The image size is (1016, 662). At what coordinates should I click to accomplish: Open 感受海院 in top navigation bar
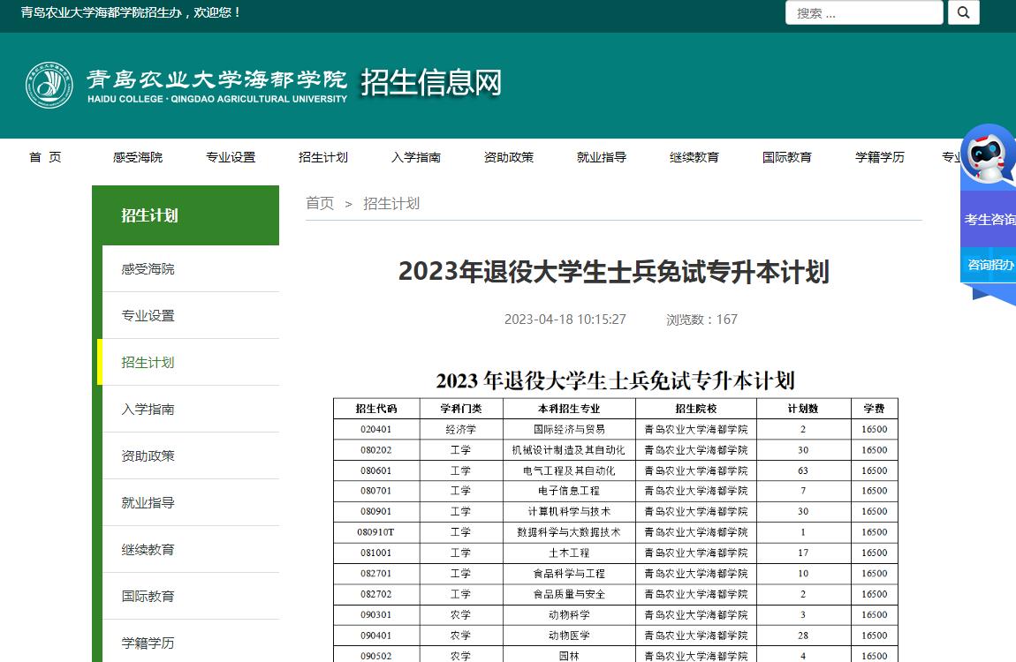pos(137,157)
